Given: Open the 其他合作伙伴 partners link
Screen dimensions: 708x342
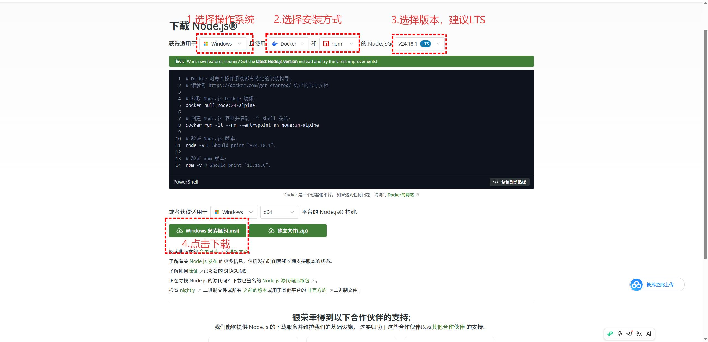Looking at the screenshot, I should (x=448, y=327).
